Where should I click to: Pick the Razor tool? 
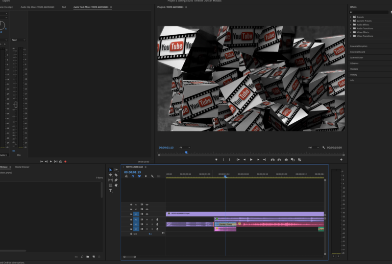tap(116, 175)
